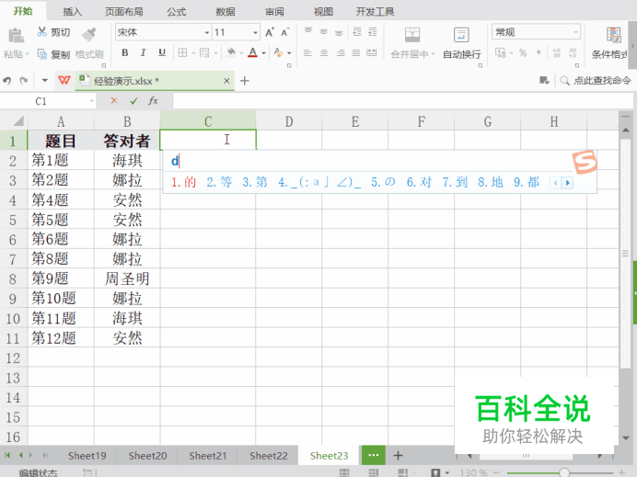Screen dimensions: 637x477
Task: Switch to the 开发工具 ribbon tab
Action: (x=375, y=11)
